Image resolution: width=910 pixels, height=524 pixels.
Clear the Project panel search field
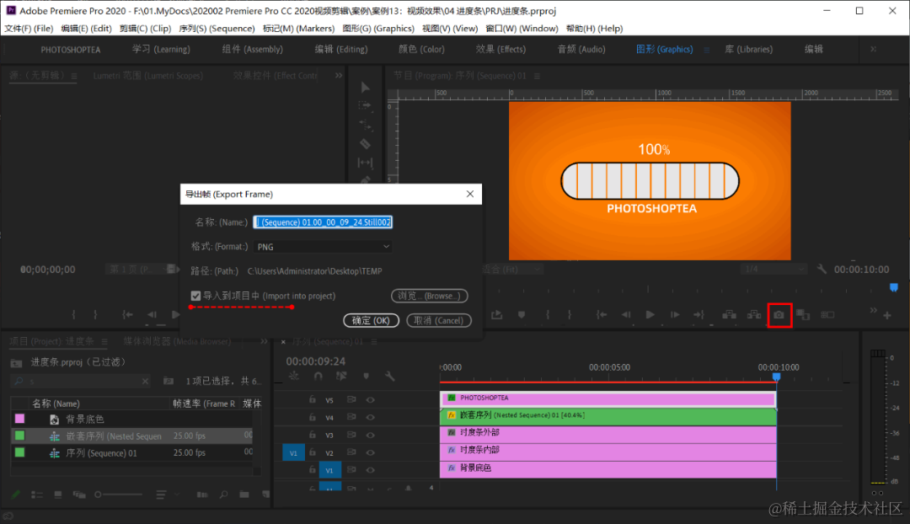click(145, 382)
